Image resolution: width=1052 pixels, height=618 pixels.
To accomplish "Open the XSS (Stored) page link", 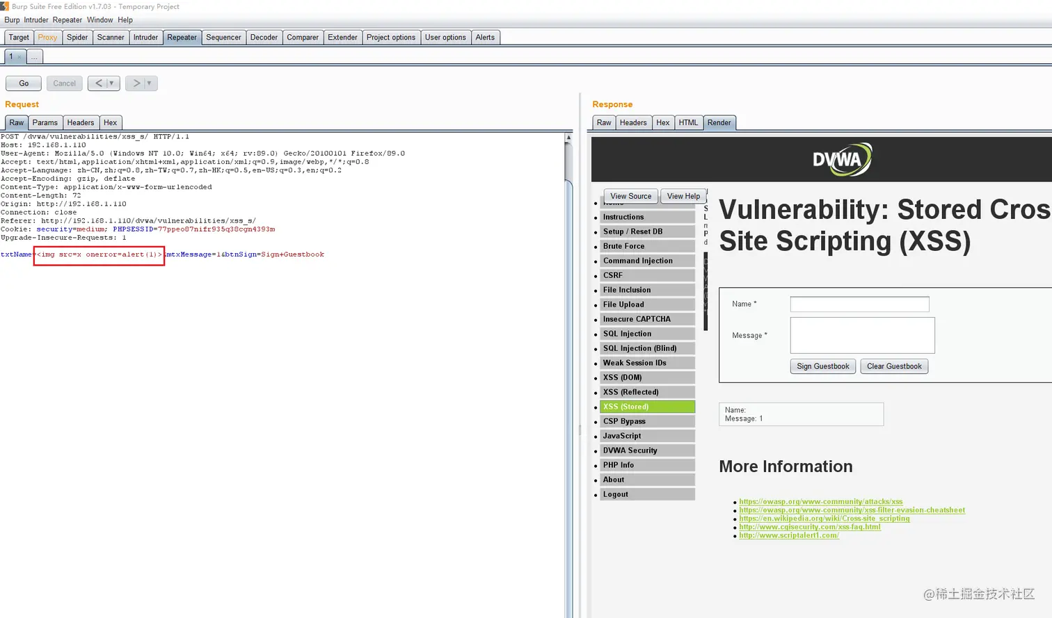I will tap(648, 407).
